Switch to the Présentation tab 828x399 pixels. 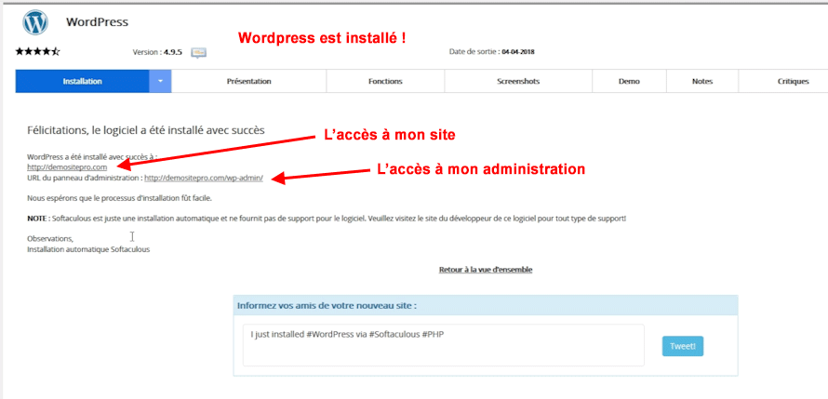[248, 81]
